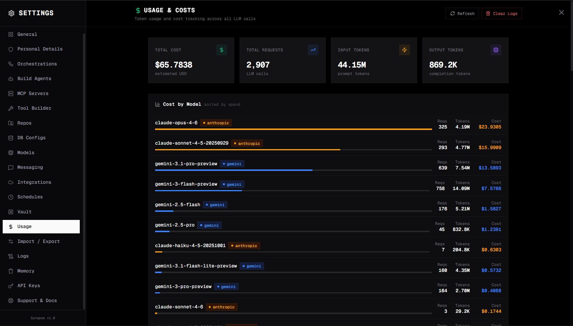Open the Orchestrations section
573x326 pixels.
pyautogui.click(x=41, y=64)
